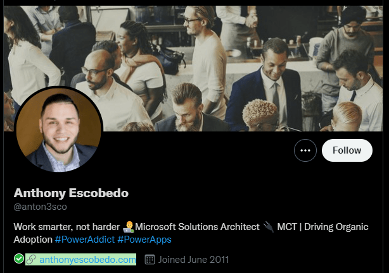Visit the anthonyescobedo.com website link
This screenshot has width=389, height=273.
(87, 260)
